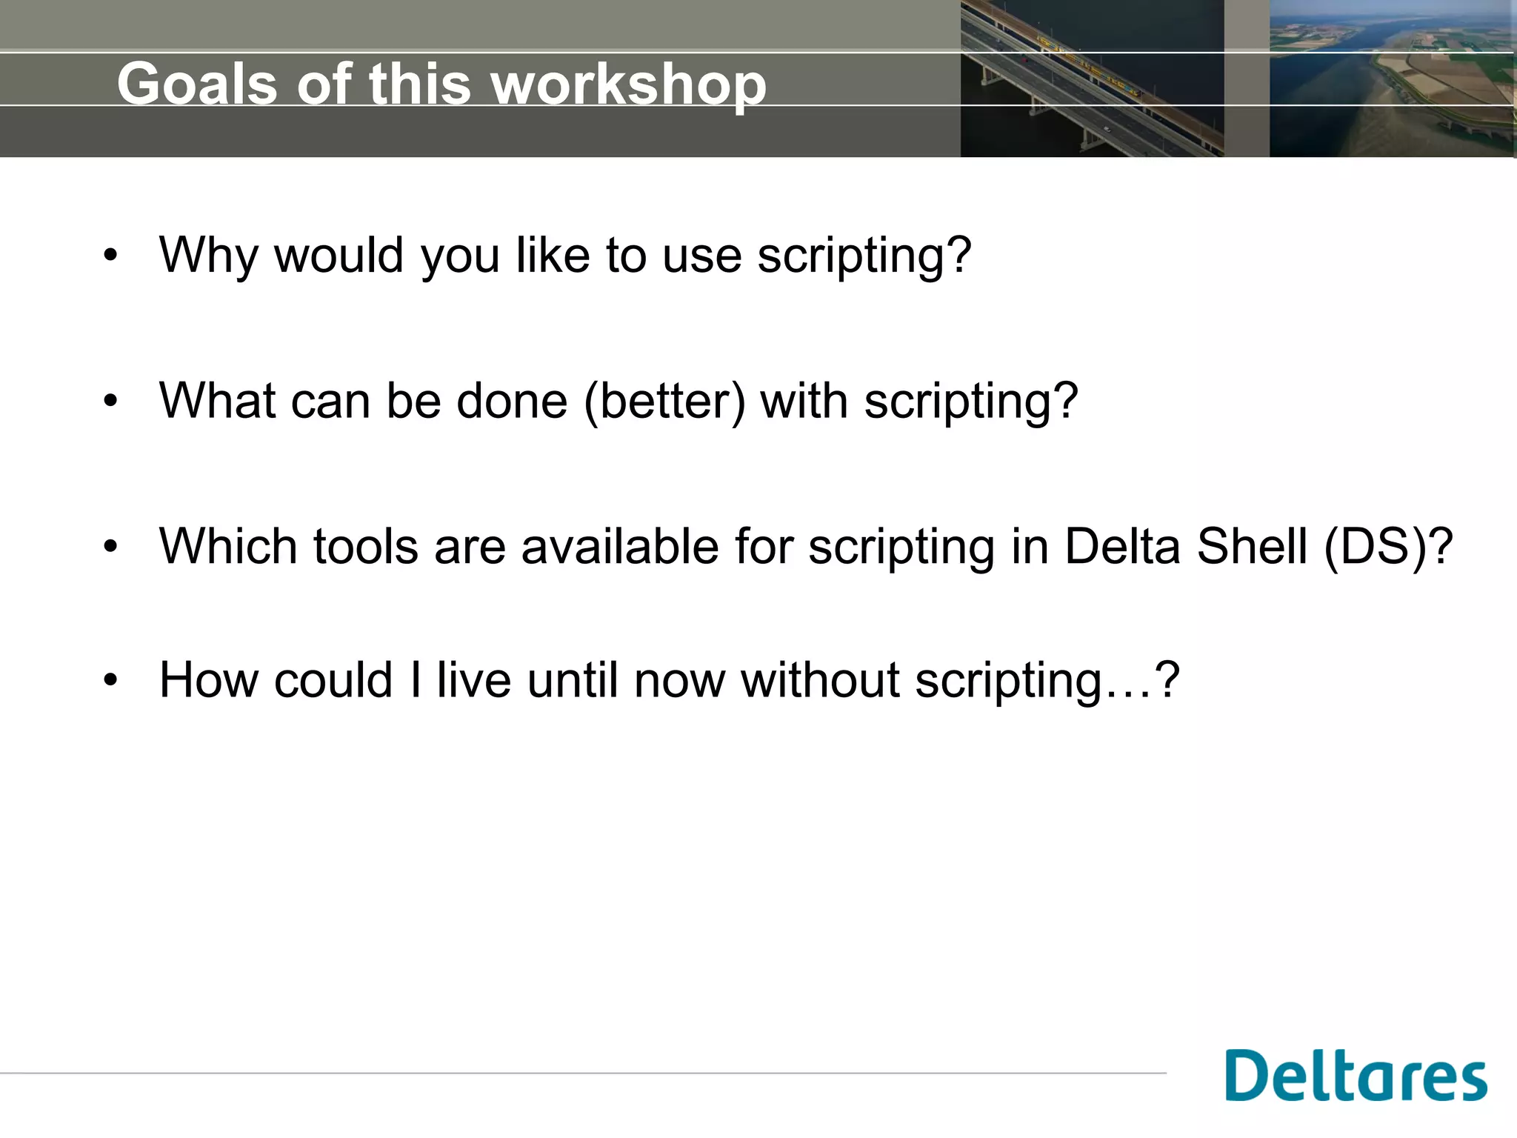Click the bullet marker before 'What can be done'
Viewport: 1517px width, 1138px height.
pos(111,402)
